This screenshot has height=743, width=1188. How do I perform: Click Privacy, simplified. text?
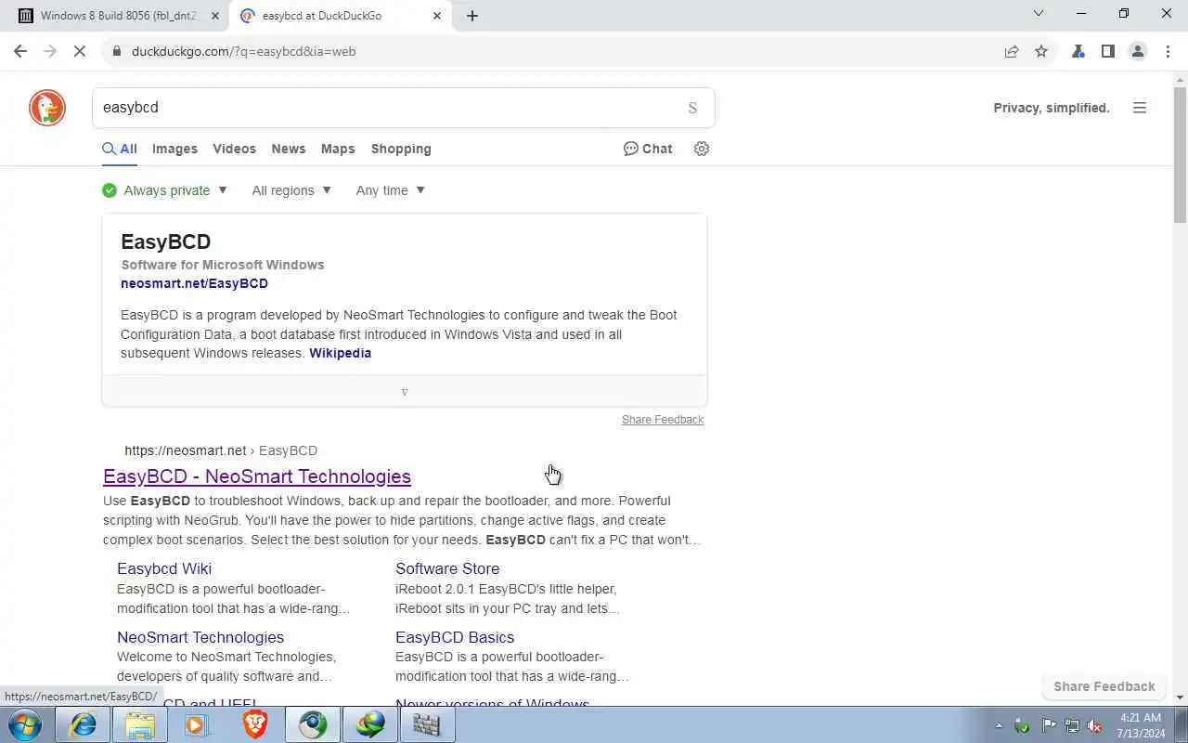(x=1052, y=108)
